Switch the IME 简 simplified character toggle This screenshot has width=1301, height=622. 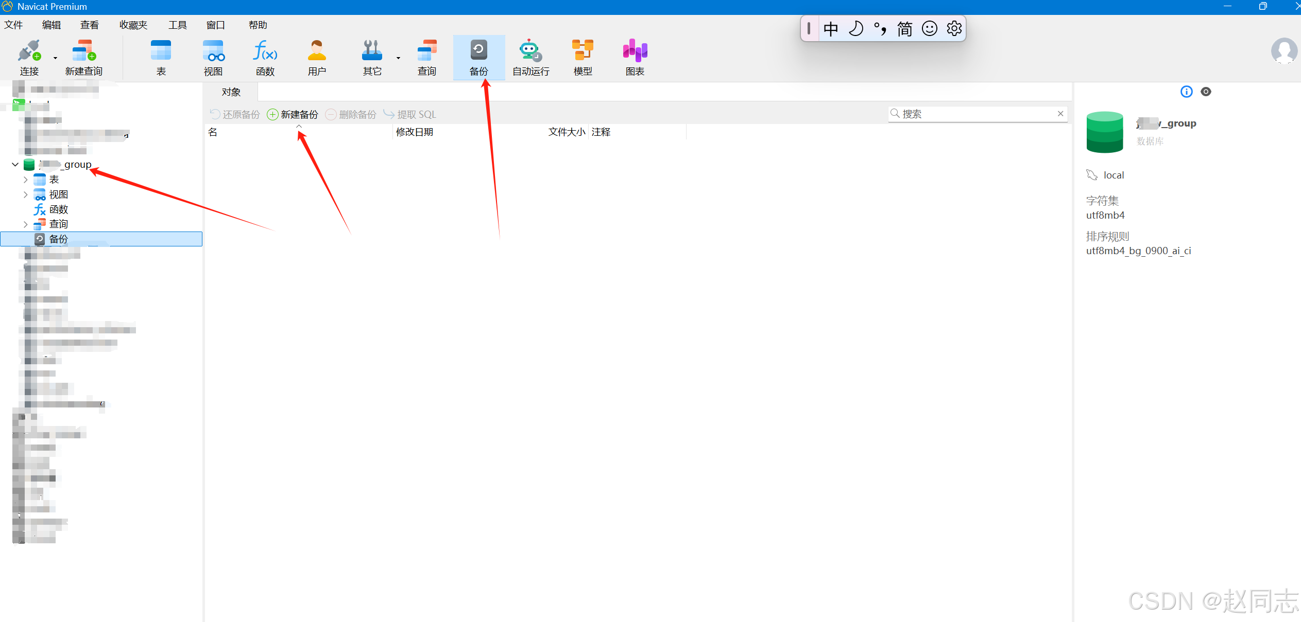click(x=904, y=29)
